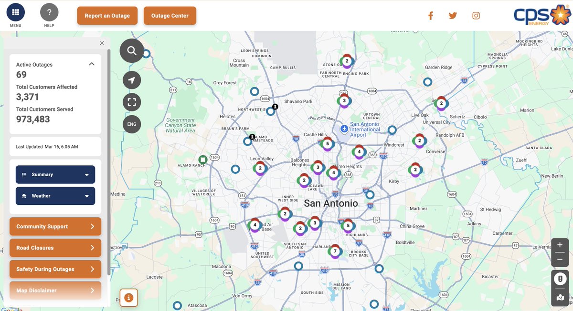The image size is (573, 311).
Task: Click the Active Outages count 69
Action: [x=21, y=75]
